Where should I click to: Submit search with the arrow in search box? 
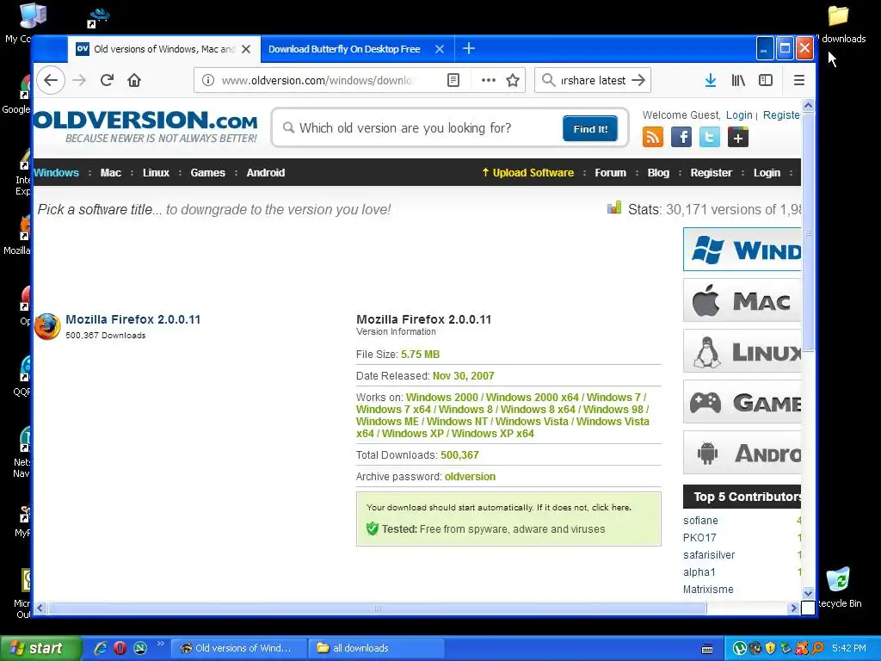[x=638, y=80]
